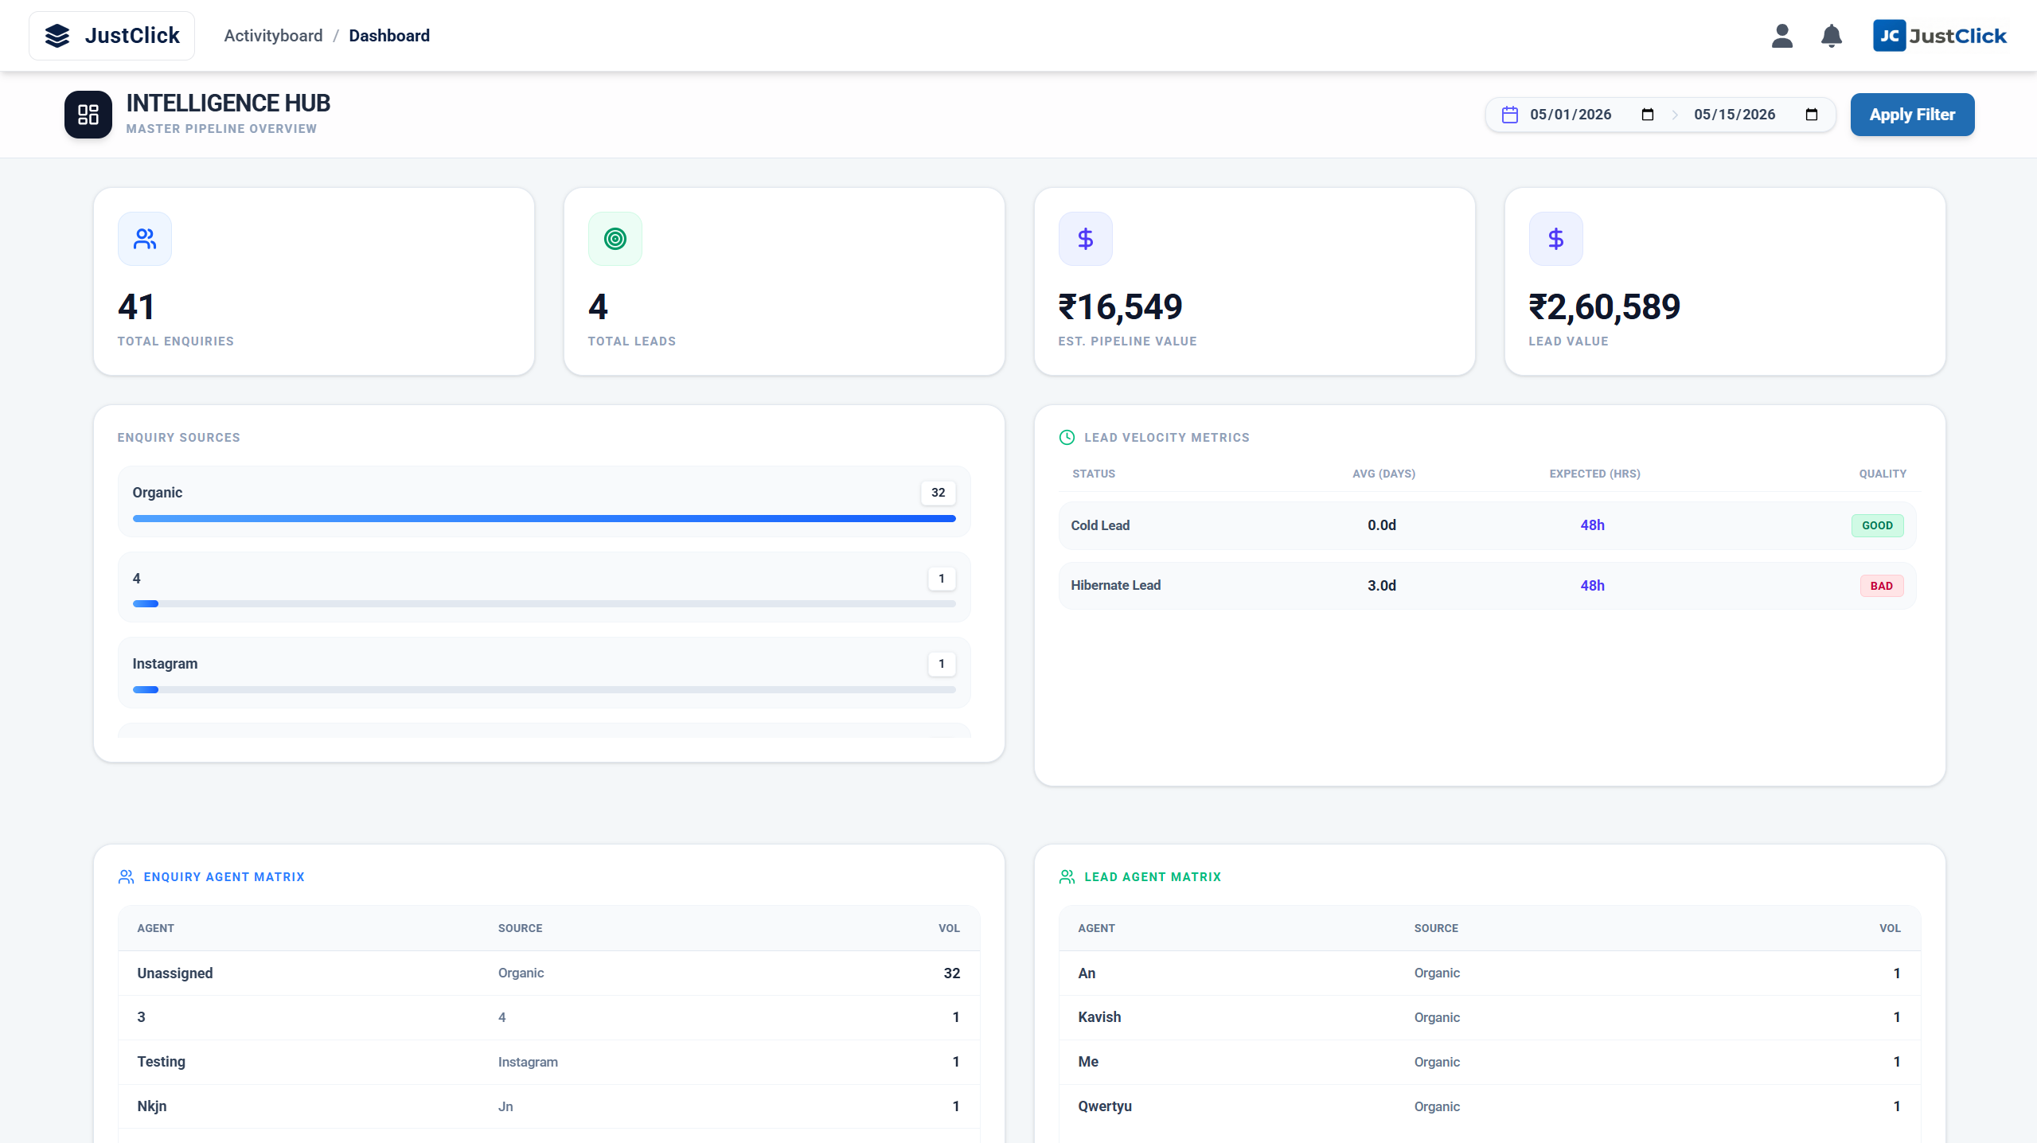Click the JC JustClick brand logo
This screenshot has height=1143, width=2037.
tap(1940, 36)
